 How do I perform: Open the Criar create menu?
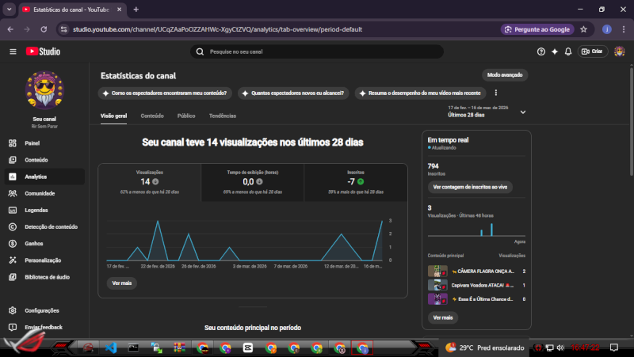[592, 51]
